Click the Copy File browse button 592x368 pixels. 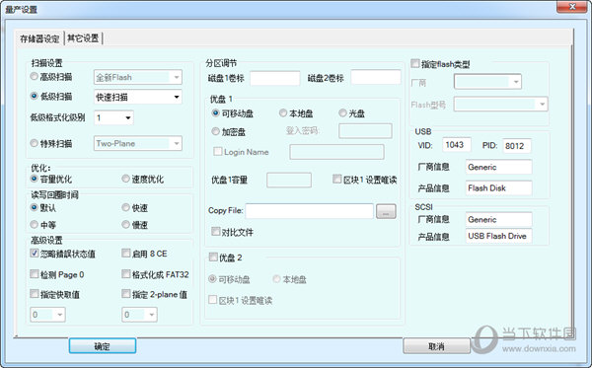386,211
